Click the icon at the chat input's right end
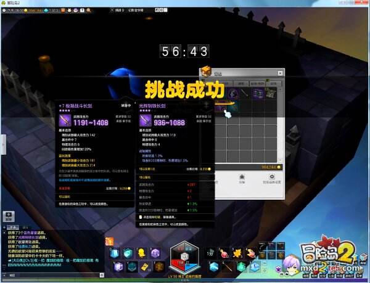370x283 pixels. click(x=102, y=275)
